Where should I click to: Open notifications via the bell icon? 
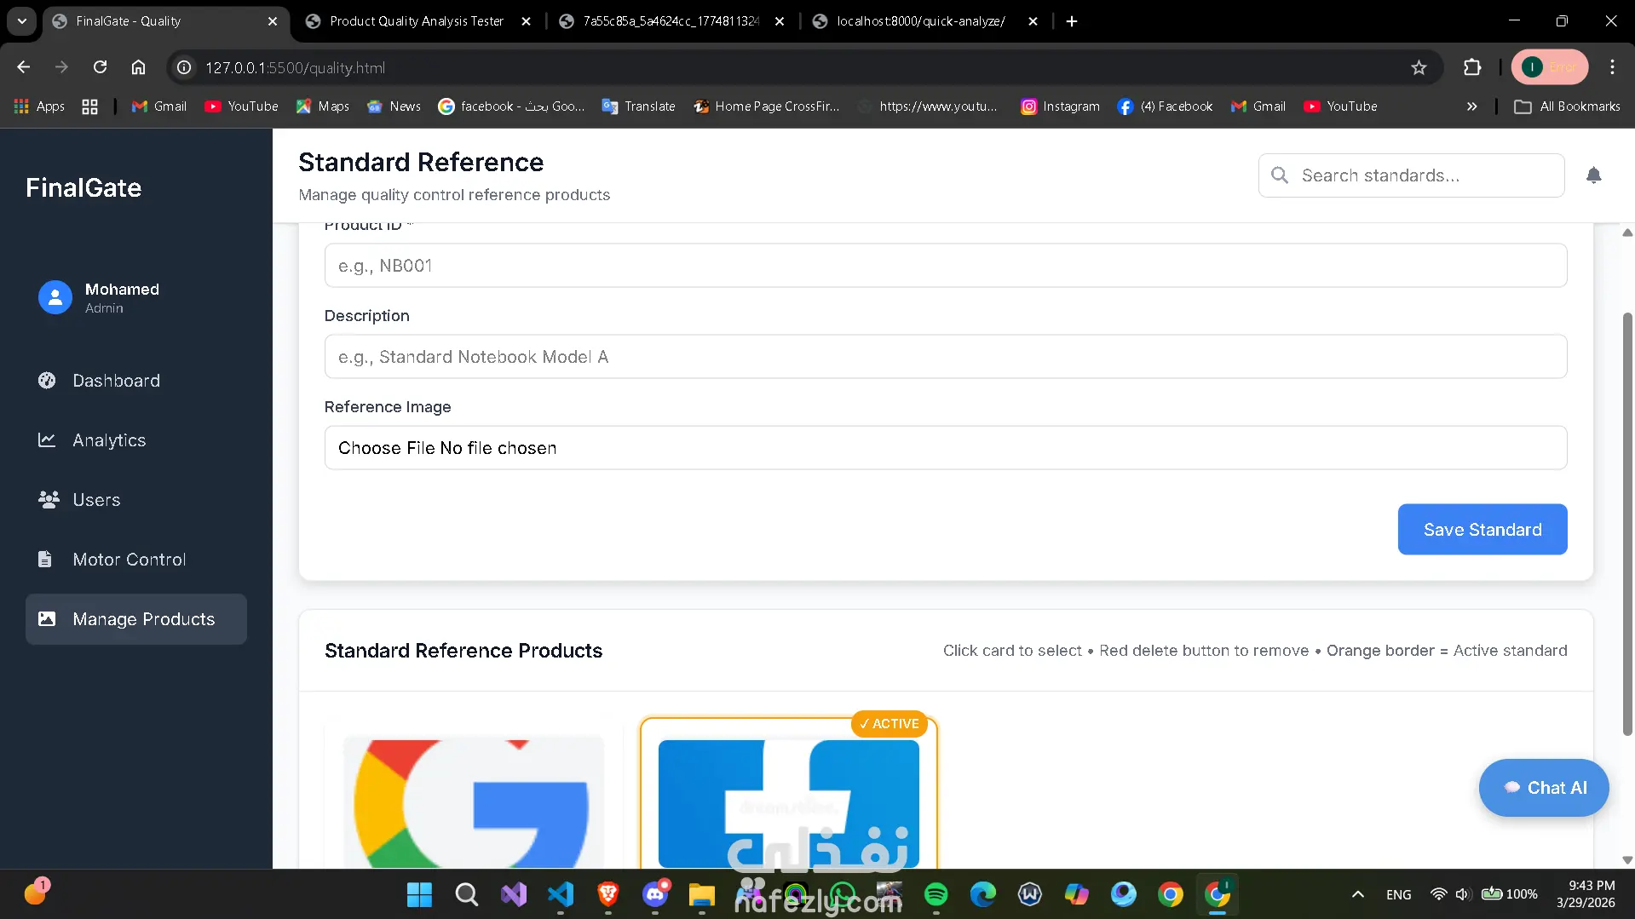click(1594, 175)
